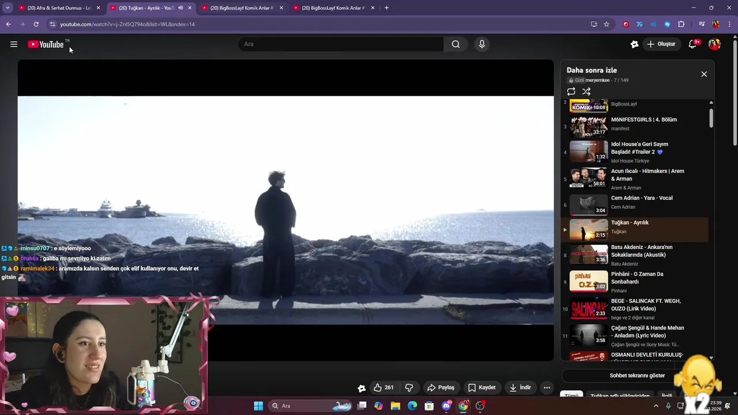738x415 pixels.
Task: Click İndir download button
Action: (x=520, y=387)
